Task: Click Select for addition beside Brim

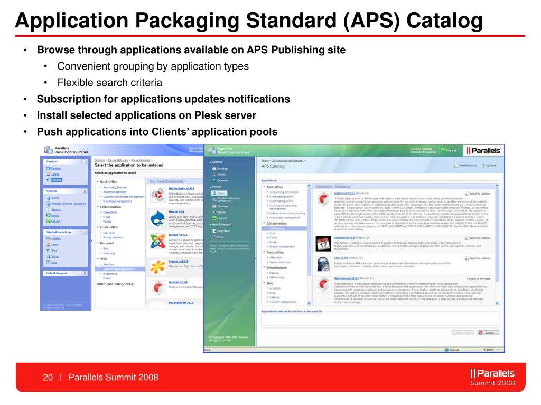Action: click(478, 258)
